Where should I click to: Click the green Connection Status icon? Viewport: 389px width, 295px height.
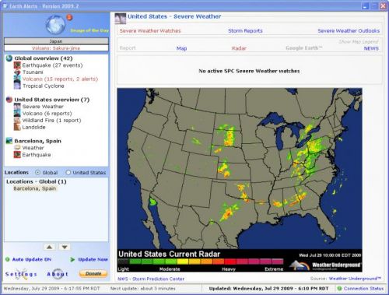[339, 289]
